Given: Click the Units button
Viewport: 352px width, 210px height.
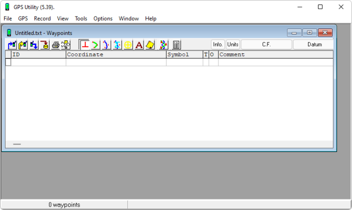Looking at the screenshot, I should click(x=233, y=44).
